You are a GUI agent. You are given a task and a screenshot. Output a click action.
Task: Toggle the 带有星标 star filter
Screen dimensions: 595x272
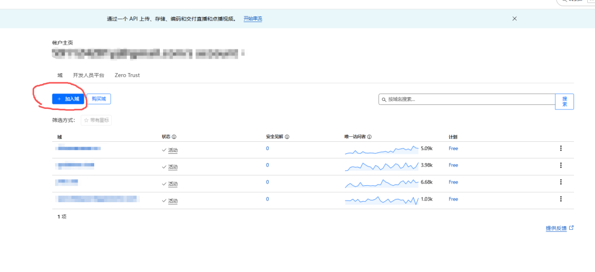coord(96,120)
